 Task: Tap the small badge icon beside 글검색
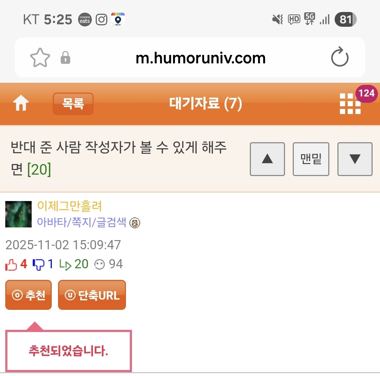pyautogui.click(x=135, y=223)
